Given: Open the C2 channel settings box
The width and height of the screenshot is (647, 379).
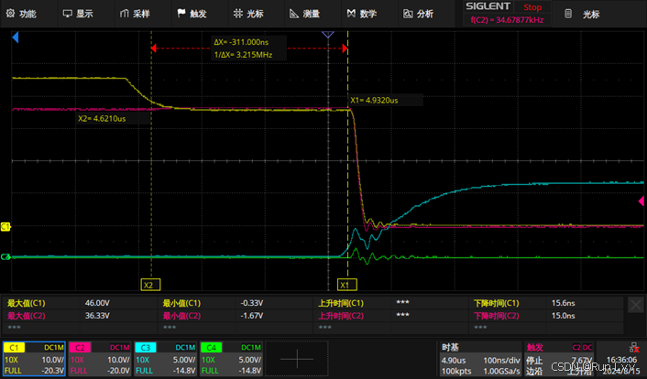Looking at the screenshot, I should pyautogui.click(x=100, y=359).
